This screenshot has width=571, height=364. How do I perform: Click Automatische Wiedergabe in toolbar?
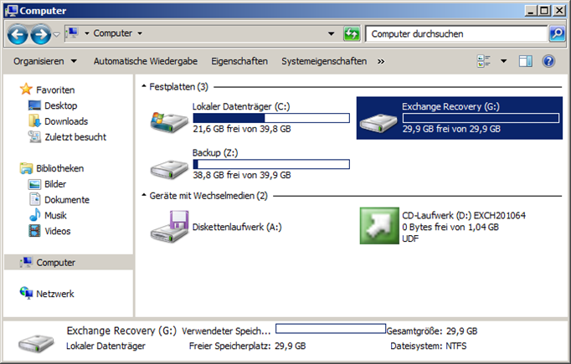(145, 61)
